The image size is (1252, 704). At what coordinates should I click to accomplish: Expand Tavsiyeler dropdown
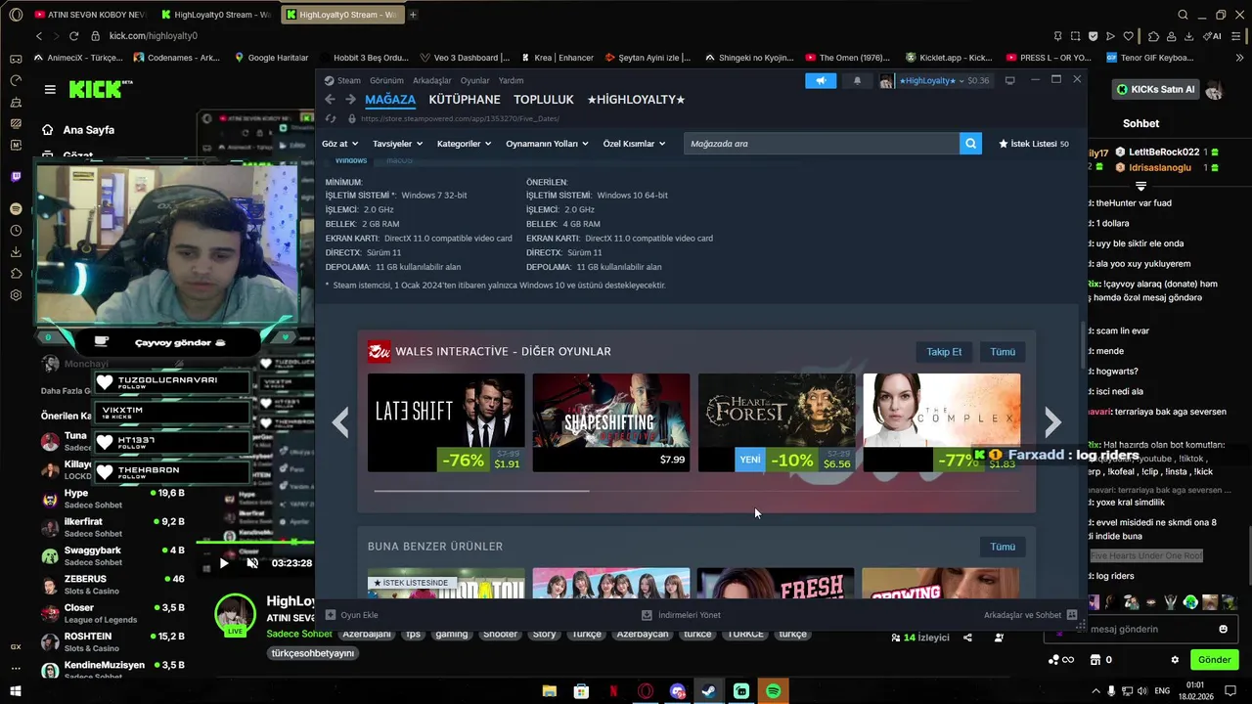coord(397,144)
